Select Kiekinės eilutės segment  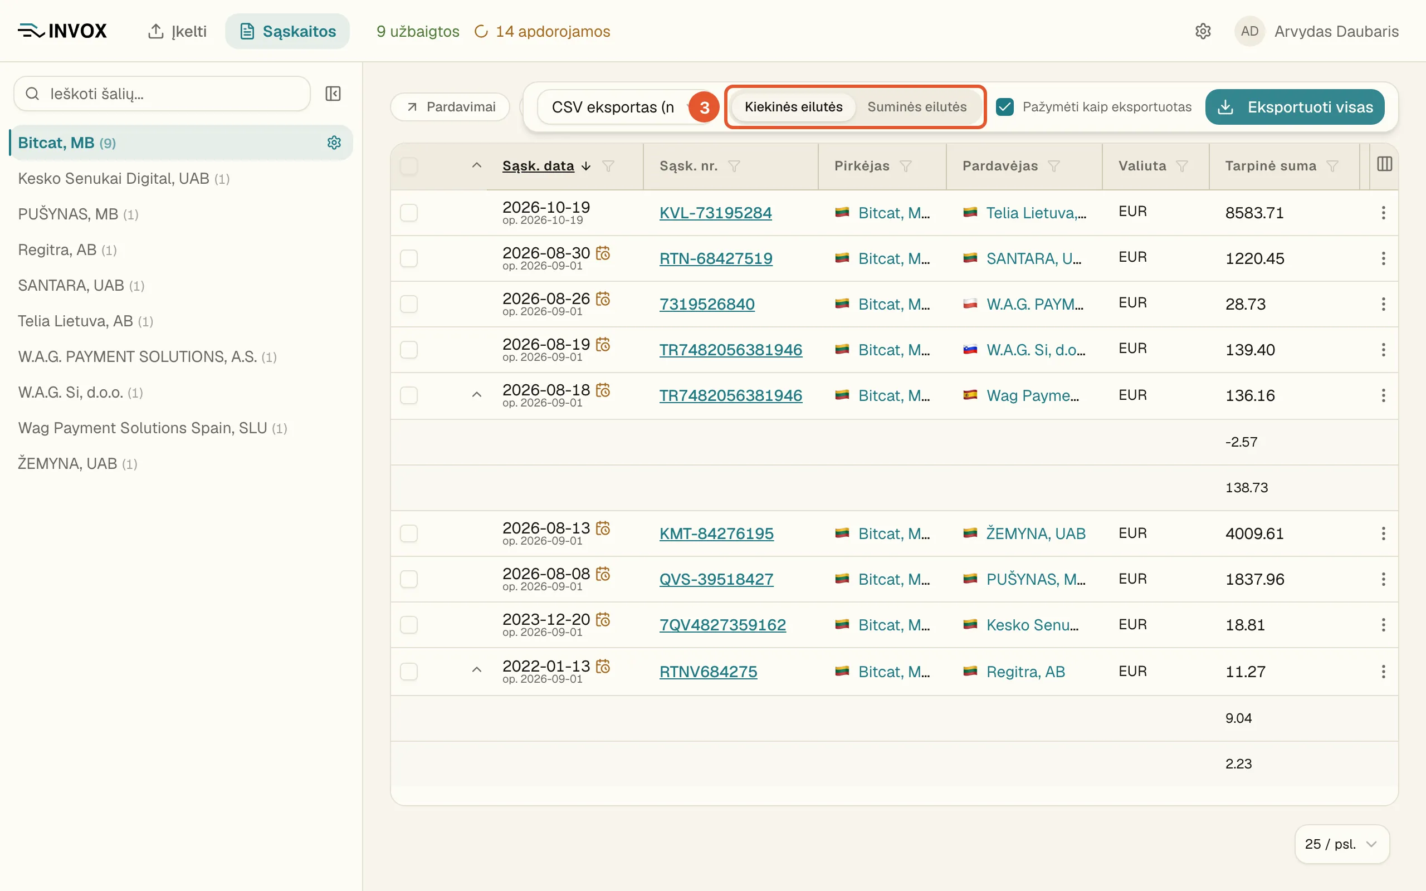click(793, 107)
